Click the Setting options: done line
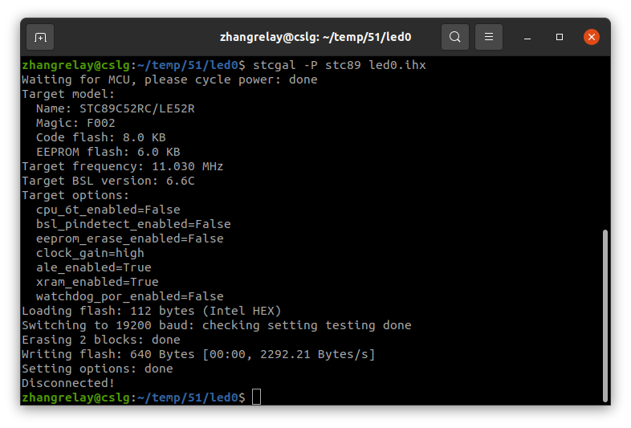 coord(97,369)
